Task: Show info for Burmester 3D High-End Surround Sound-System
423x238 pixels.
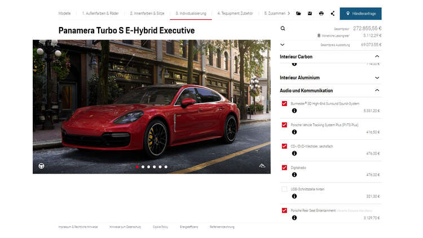Action: 294,111
